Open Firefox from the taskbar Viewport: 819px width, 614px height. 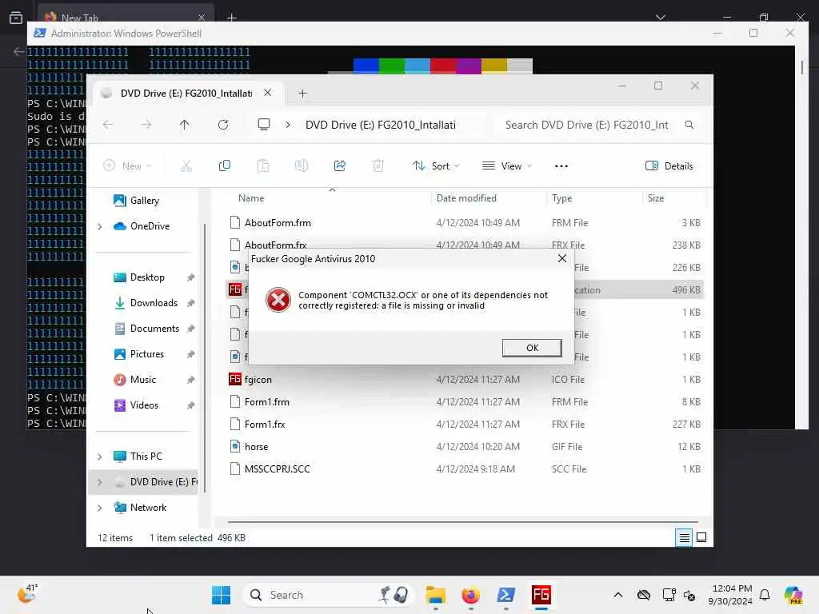pos(470,595)
